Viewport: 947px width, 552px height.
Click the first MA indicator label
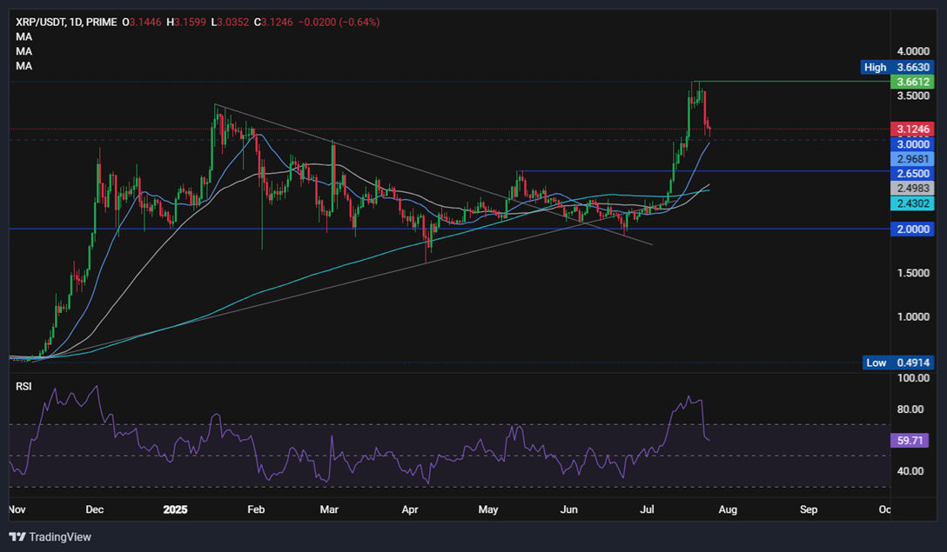pos(24,37)
